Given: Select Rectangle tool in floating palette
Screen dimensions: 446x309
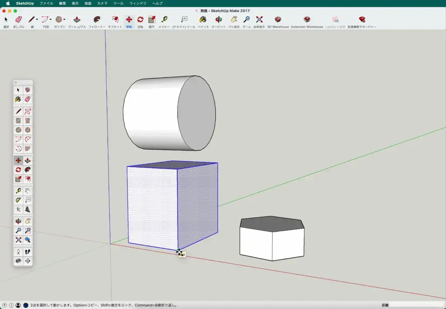Looking at the screenshot, I should point(18,120).
